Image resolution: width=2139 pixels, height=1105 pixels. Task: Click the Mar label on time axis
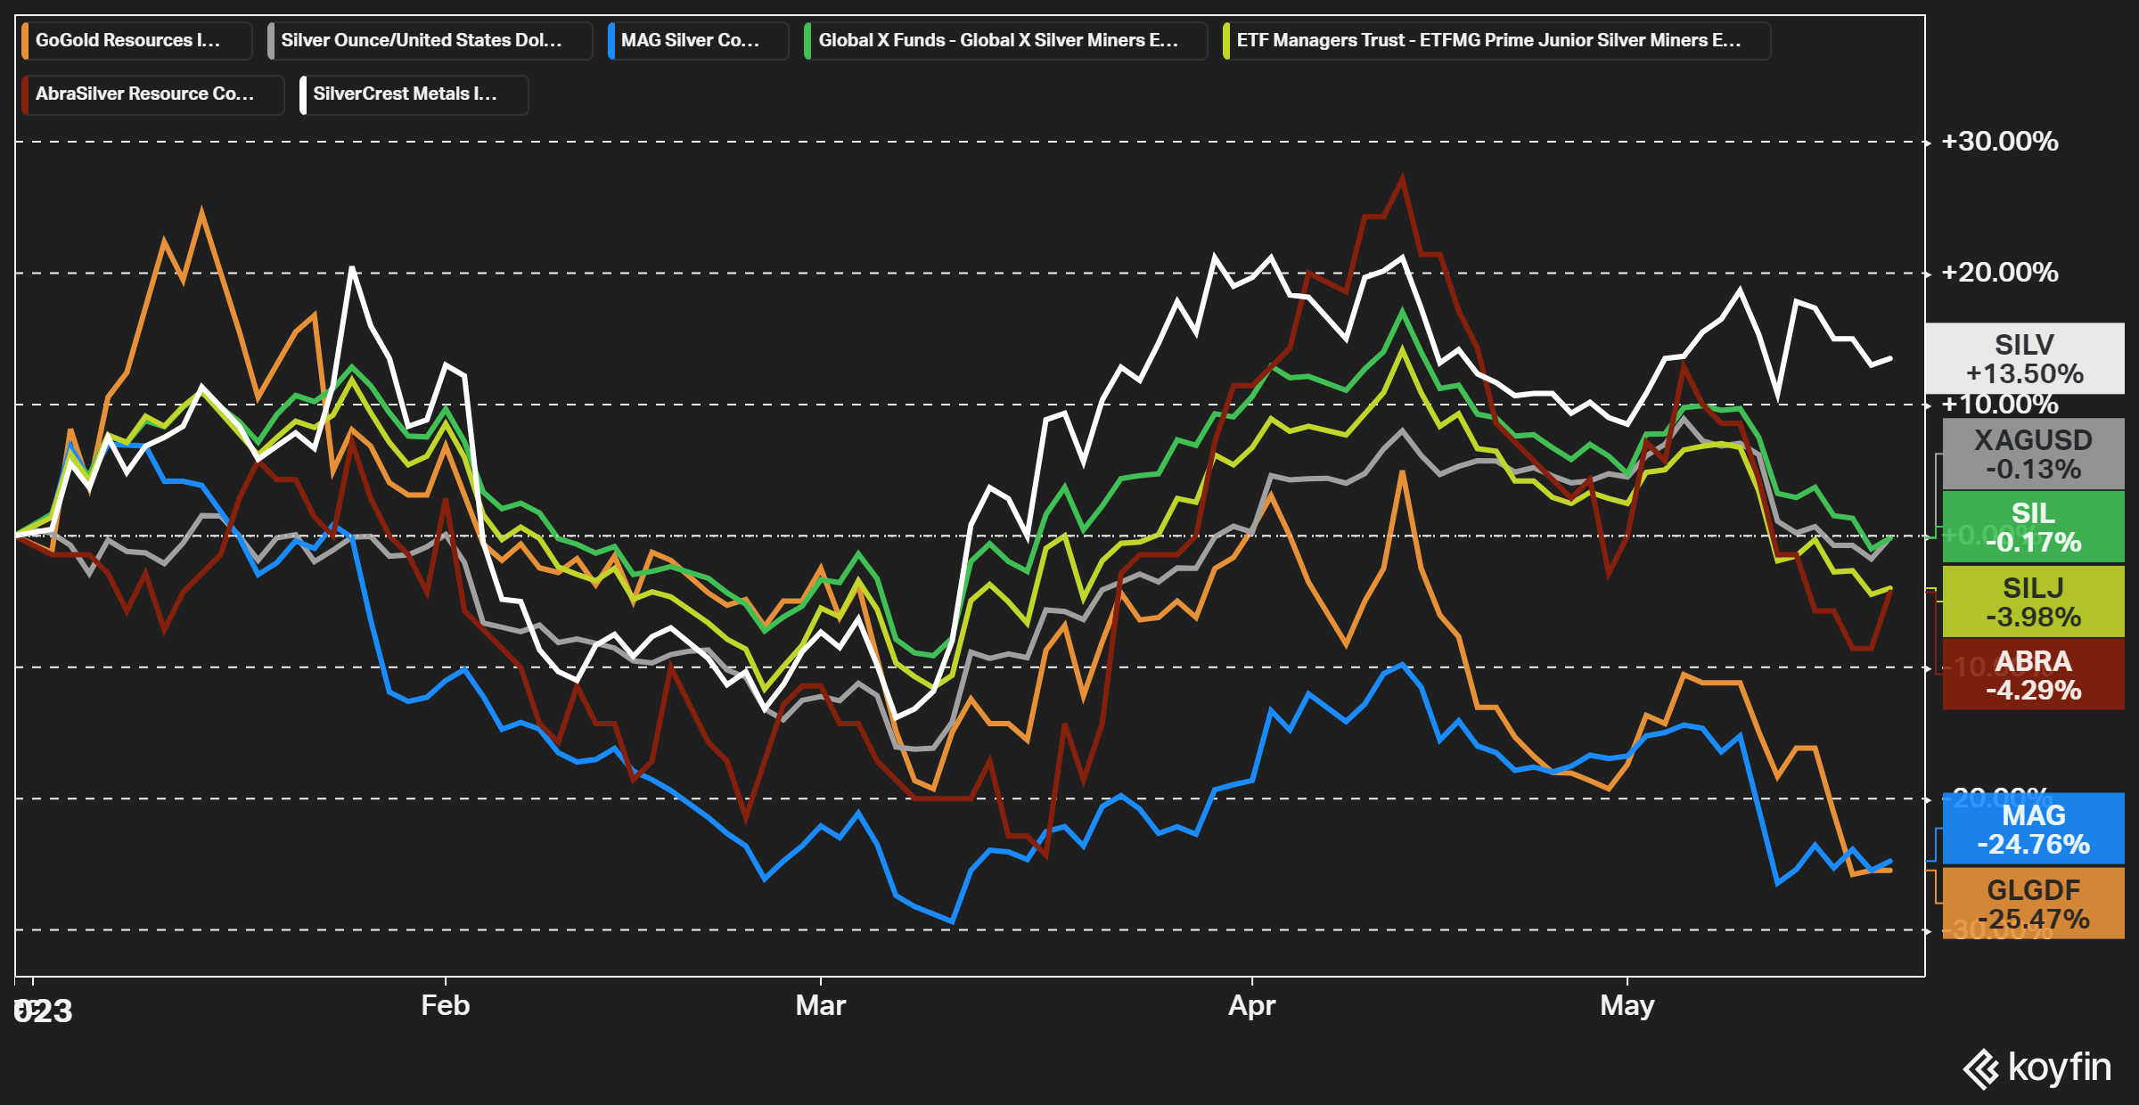[x=820, y=1005]
